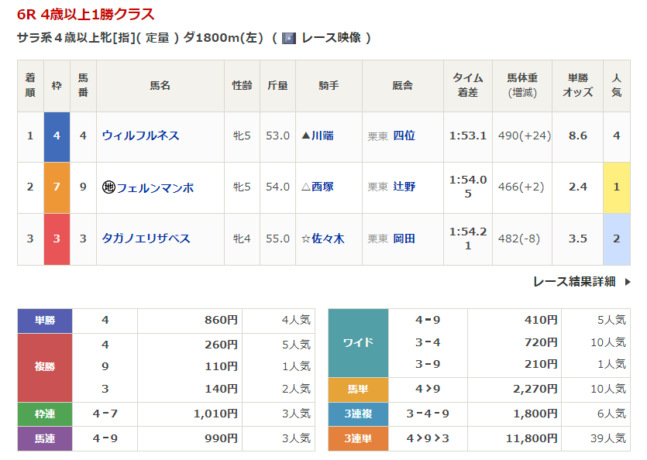View trainer 辻野 profile
The image size is (647, 460).
point(404,187)
